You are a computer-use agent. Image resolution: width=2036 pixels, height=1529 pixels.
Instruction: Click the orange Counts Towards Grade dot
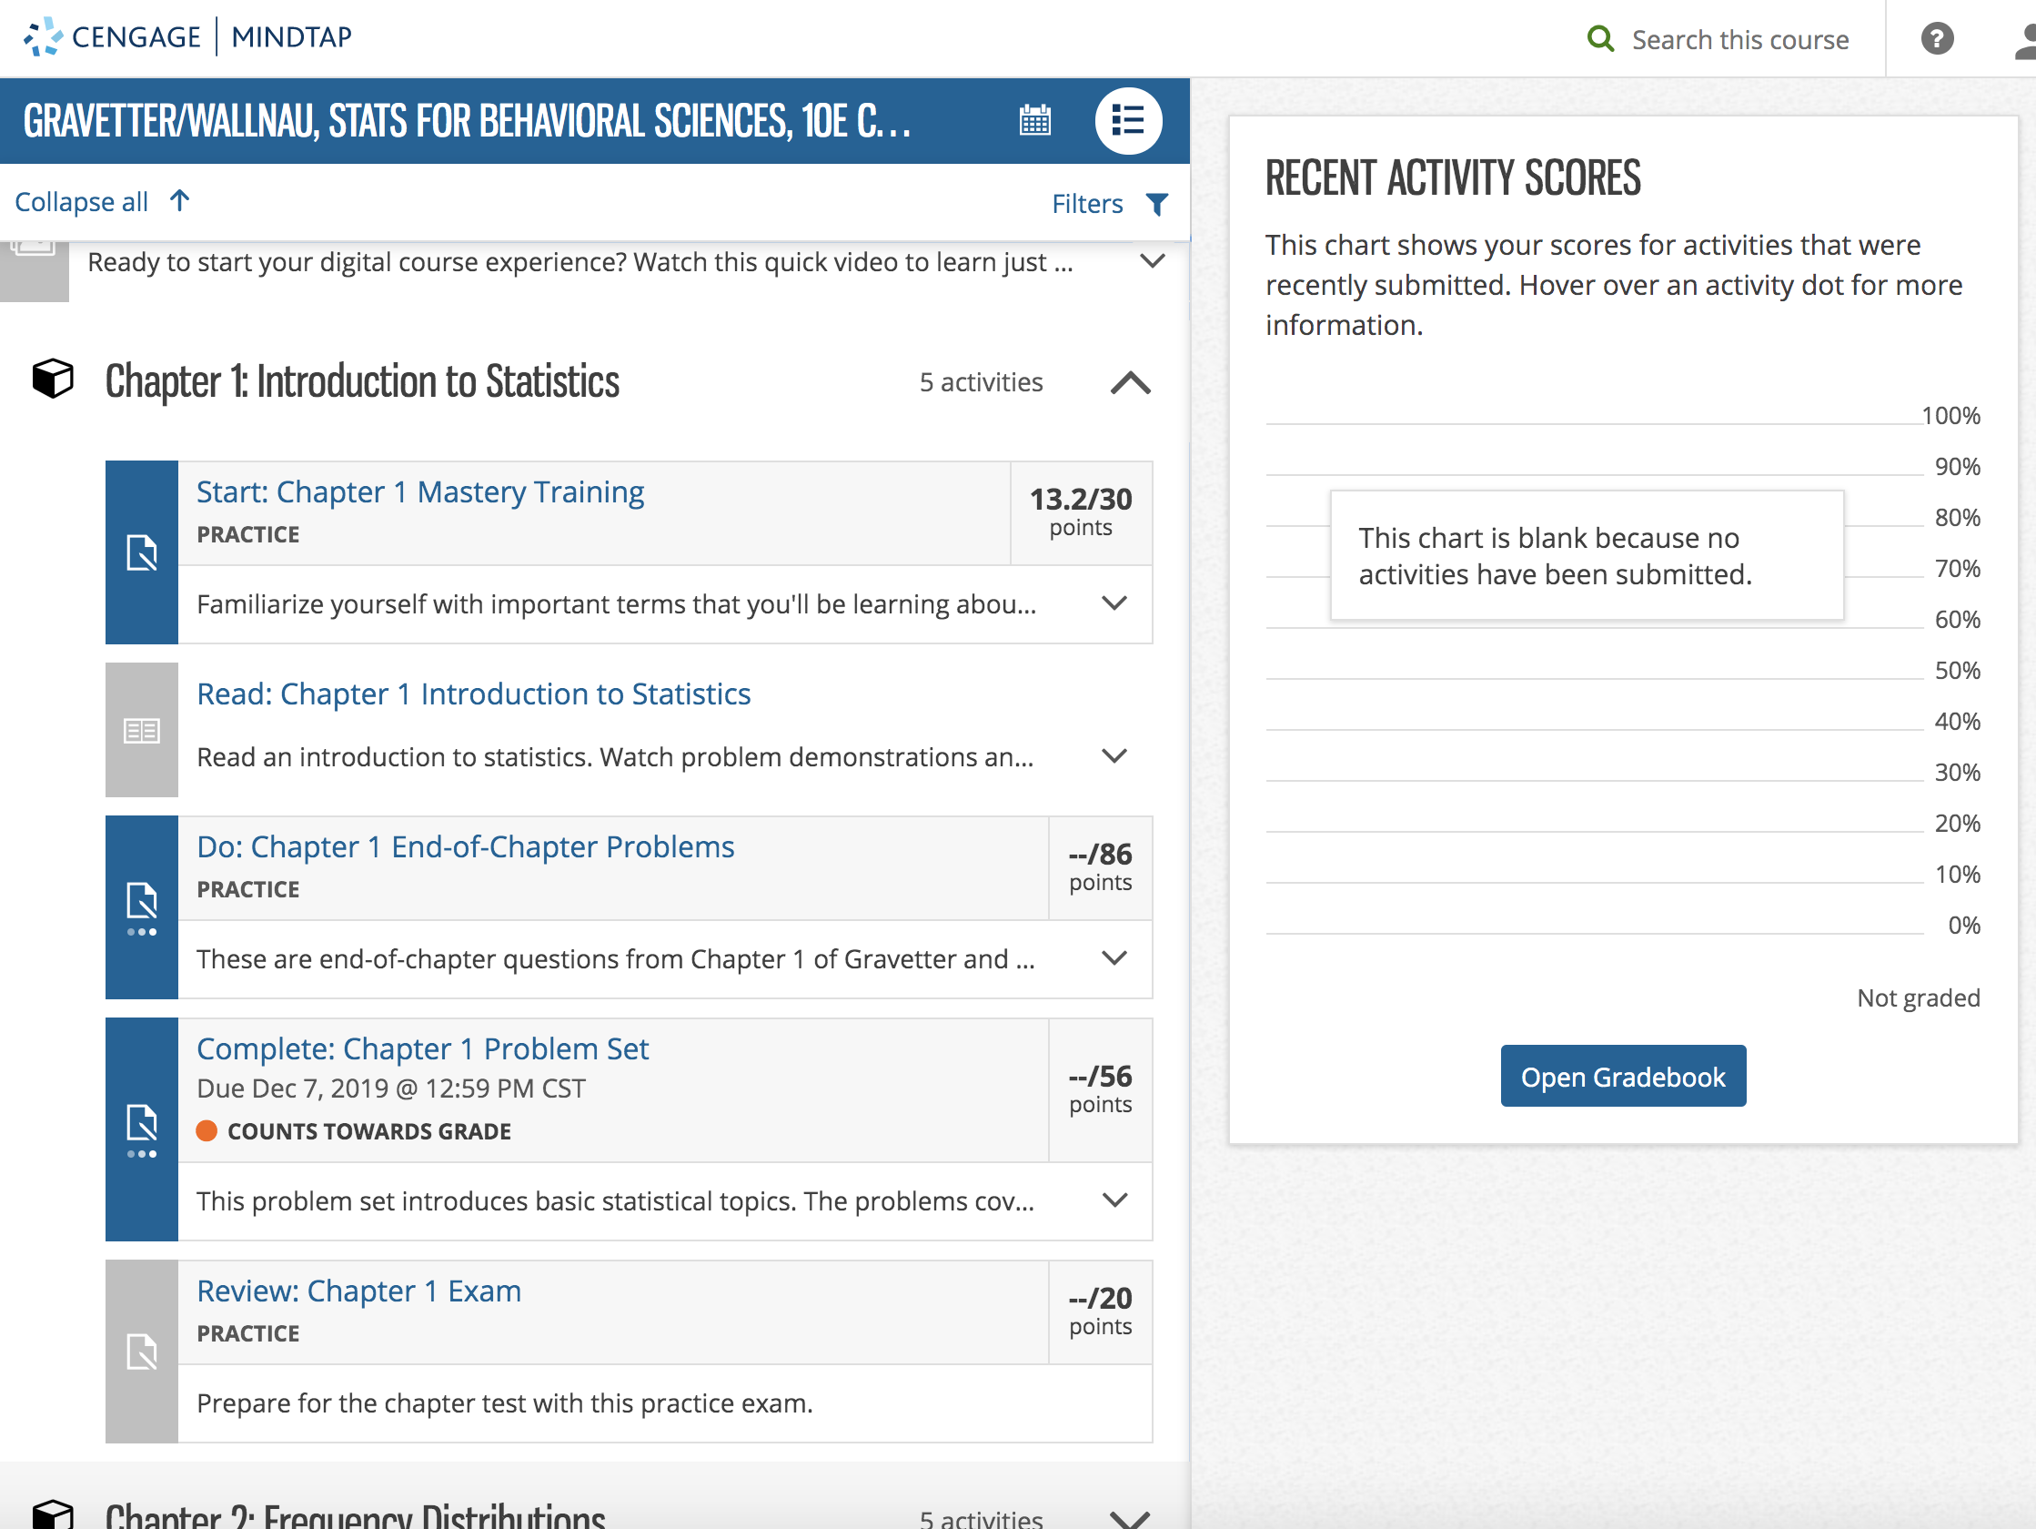(207, 1131)
